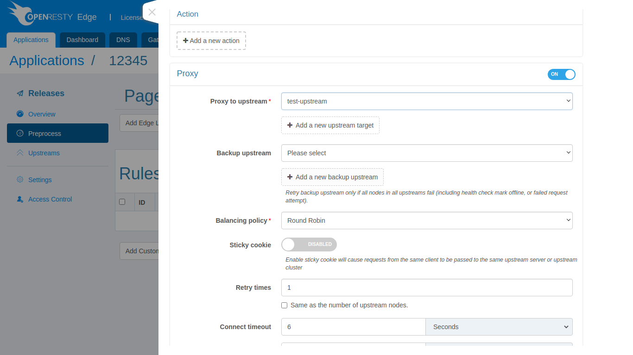Click the Action section heading

pyautogui.click(x=188, y=14)
